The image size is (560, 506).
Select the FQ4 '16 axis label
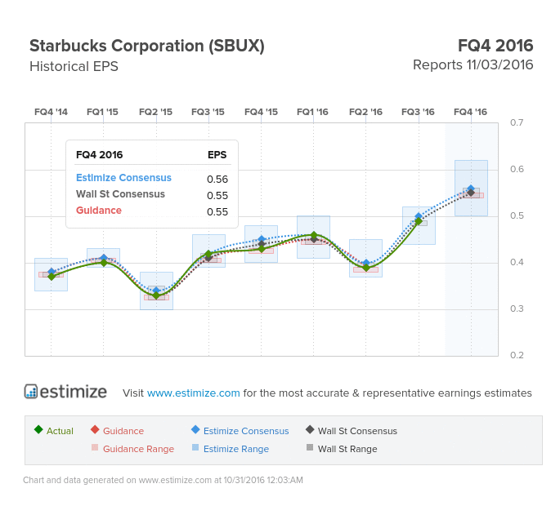click(470, 112)
